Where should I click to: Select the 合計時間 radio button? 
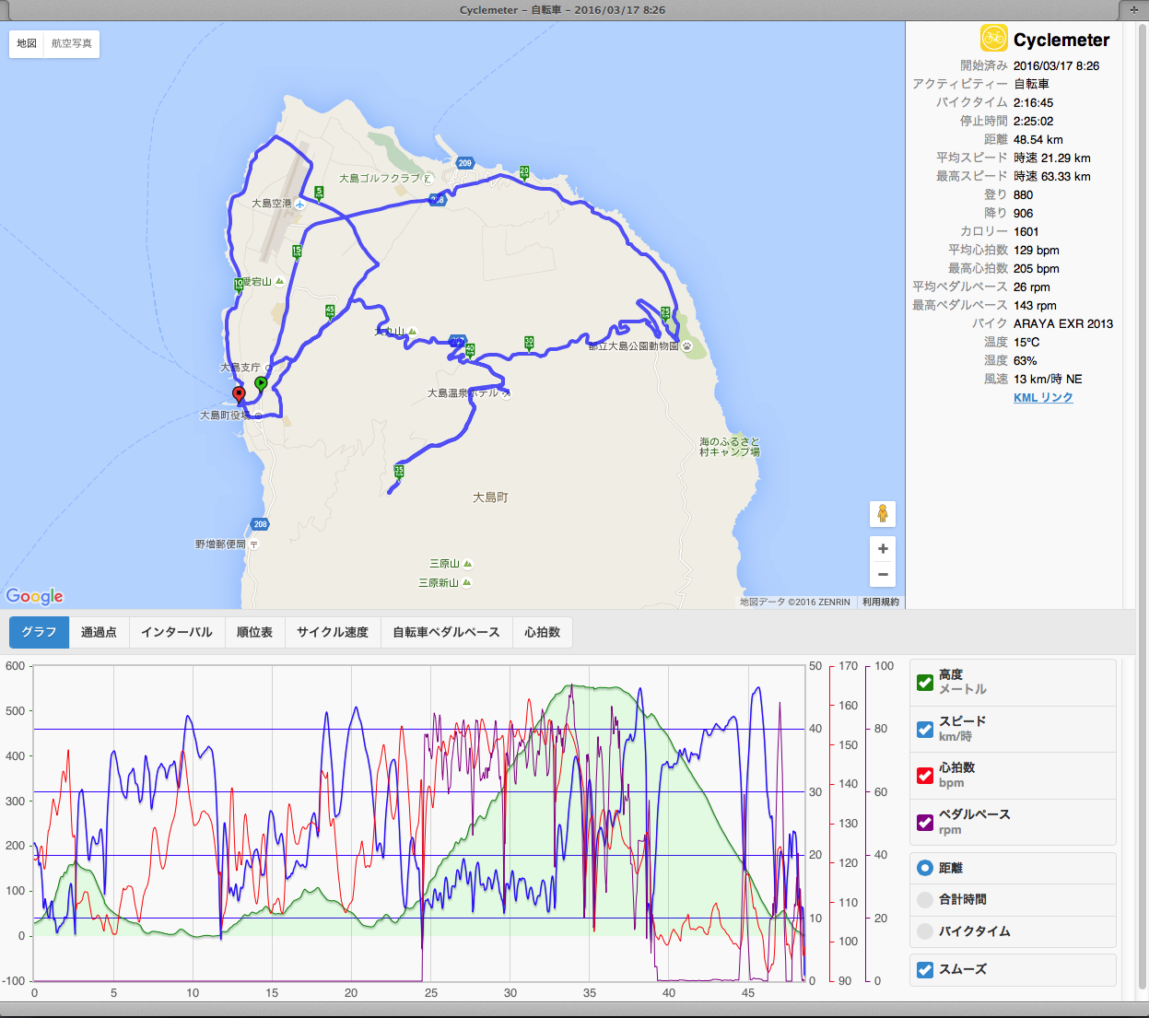pyautogui.click(x=925, y=900)
